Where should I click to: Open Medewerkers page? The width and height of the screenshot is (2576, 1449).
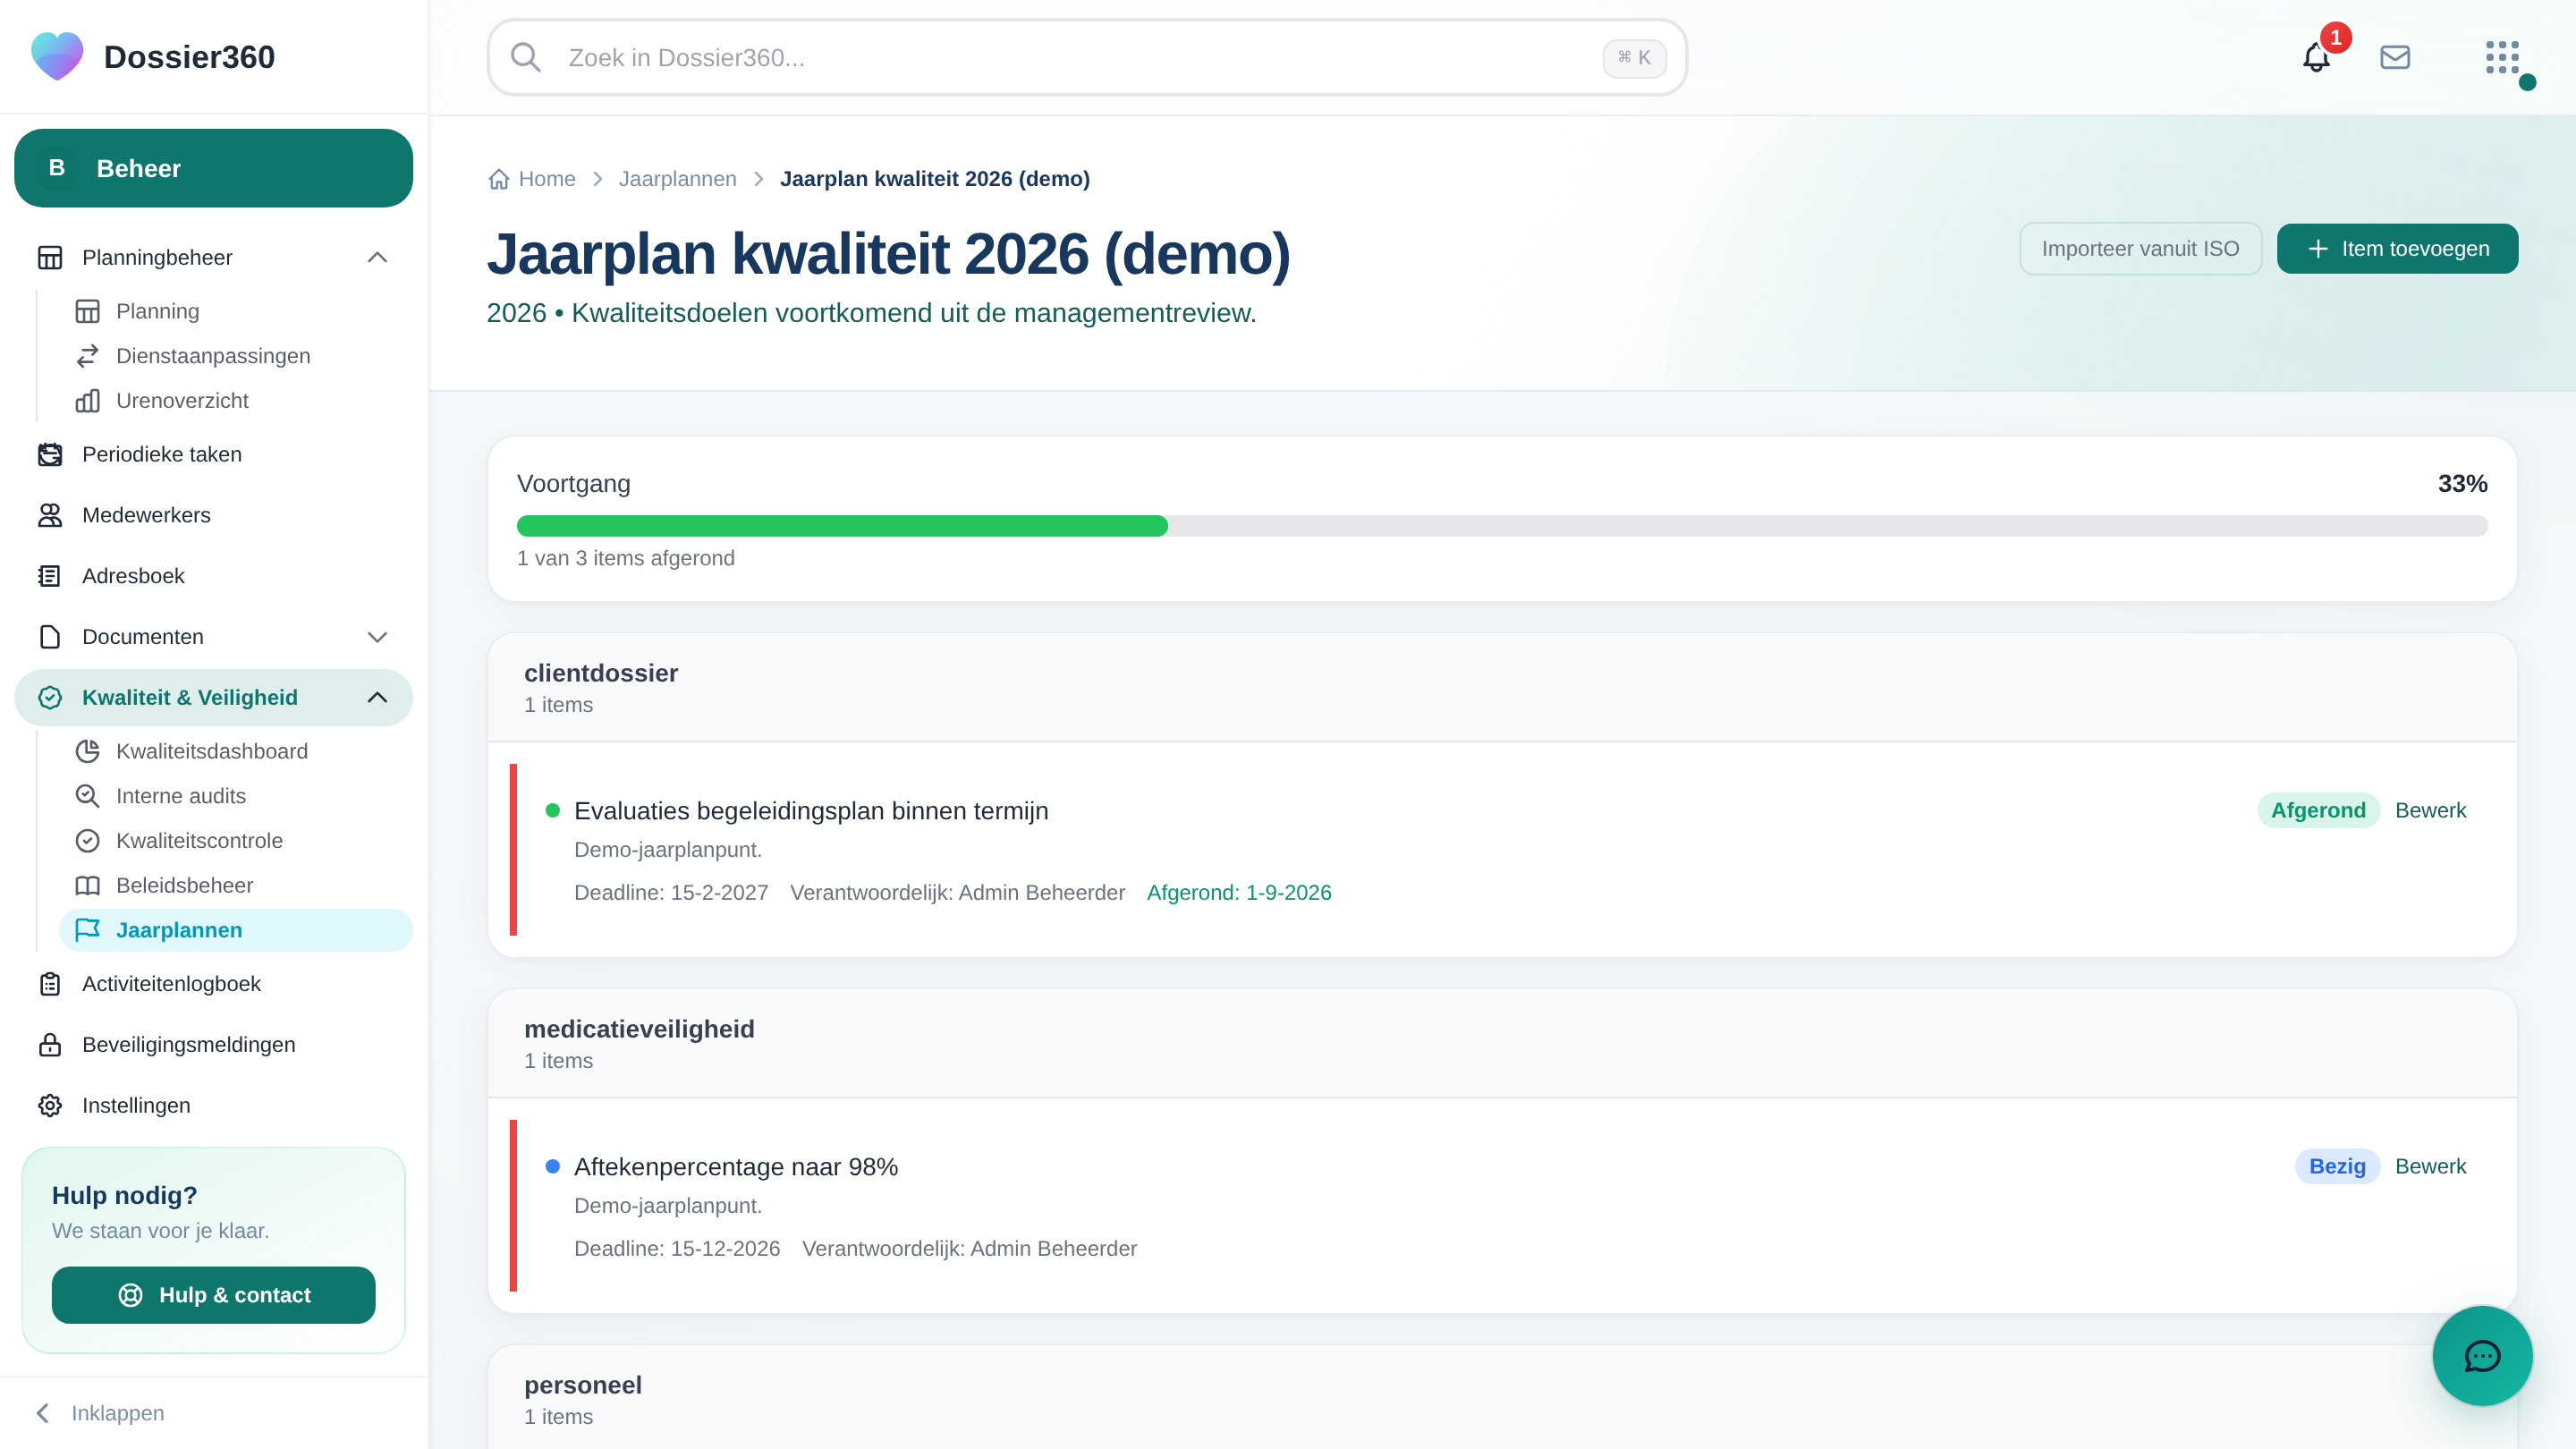pyautogui.click(x=213, y=515)
